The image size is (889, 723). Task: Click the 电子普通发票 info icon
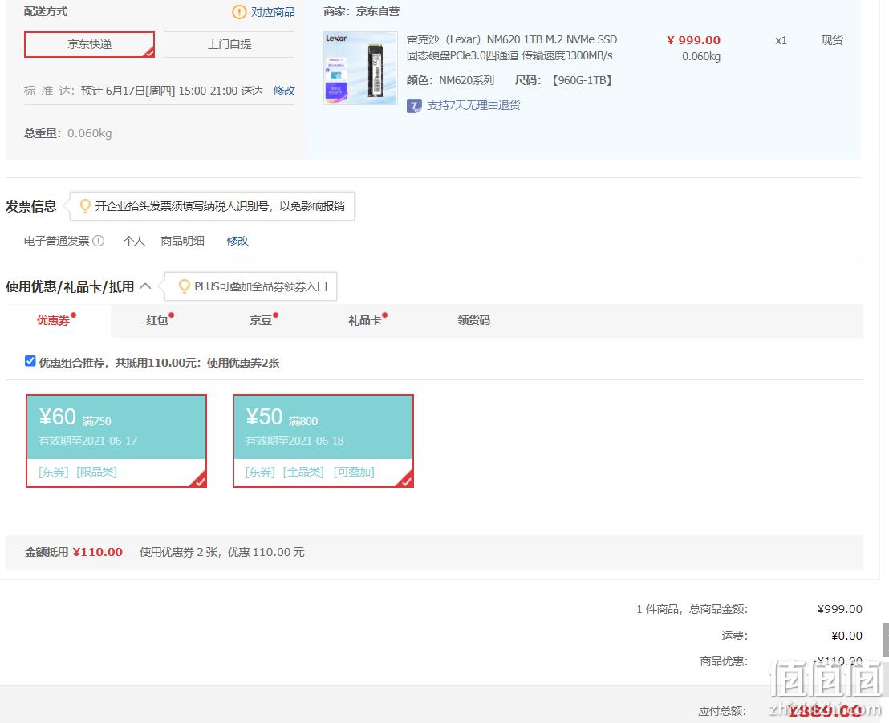coord(98,241)
